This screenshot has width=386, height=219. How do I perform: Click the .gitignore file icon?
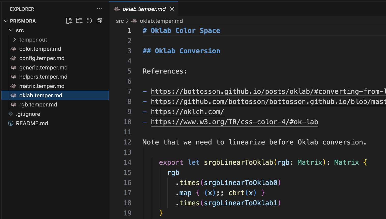pyautogui.click(x=11, y=114)
